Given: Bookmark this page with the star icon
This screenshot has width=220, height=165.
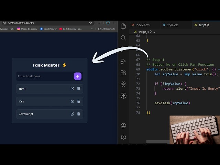Looking at the screenshot, I should click(90, 23).
